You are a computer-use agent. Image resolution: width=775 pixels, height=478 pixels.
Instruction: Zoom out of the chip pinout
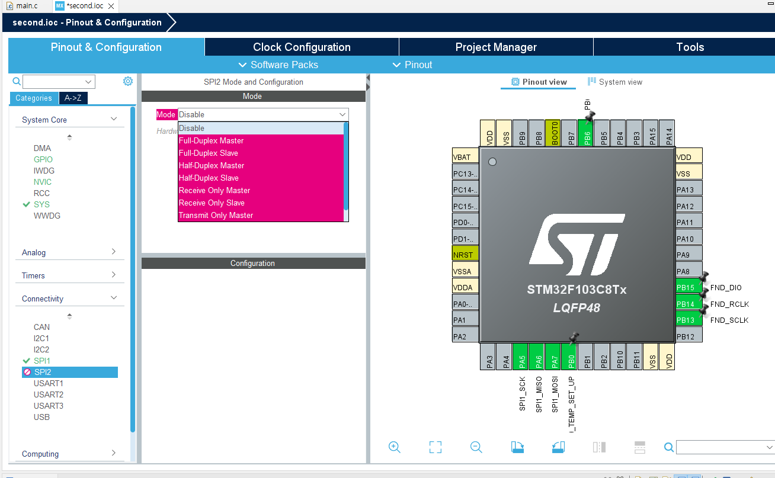[476, 447]
